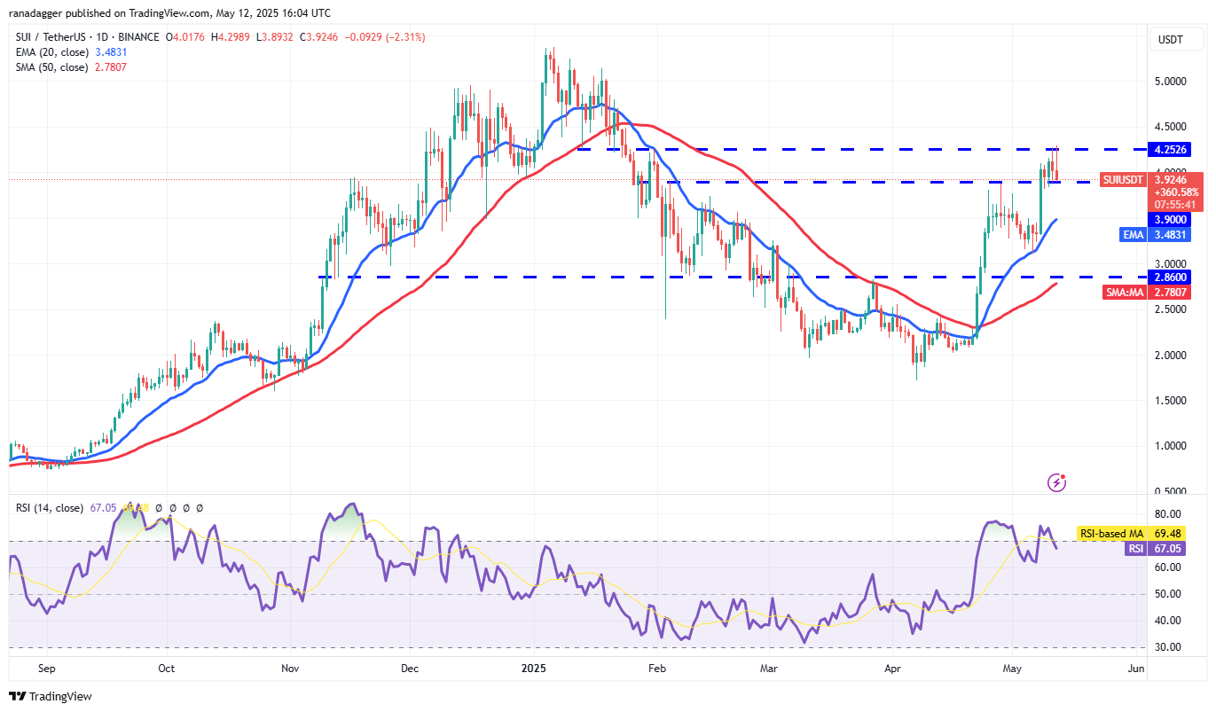
Task: Select the SMA (50, close) legend entry
Action: click(x=49, y=67)
